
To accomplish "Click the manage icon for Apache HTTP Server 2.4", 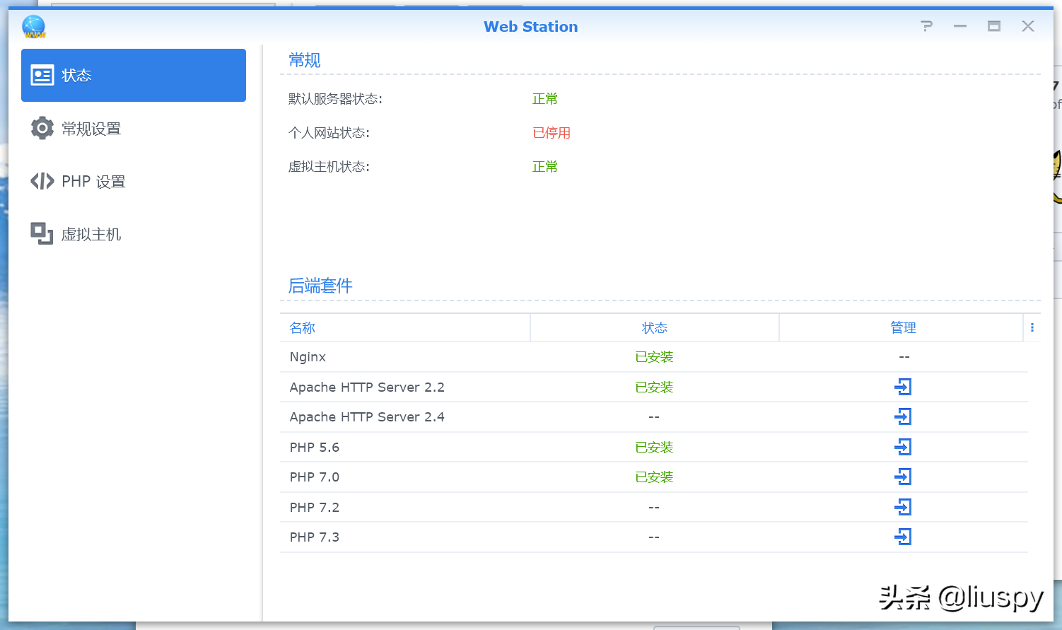I will click(x=903, y=417).
